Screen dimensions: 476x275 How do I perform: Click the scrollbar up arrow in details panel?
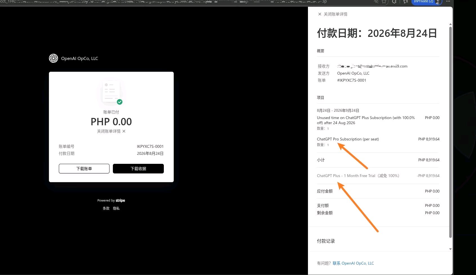point(450,24)
